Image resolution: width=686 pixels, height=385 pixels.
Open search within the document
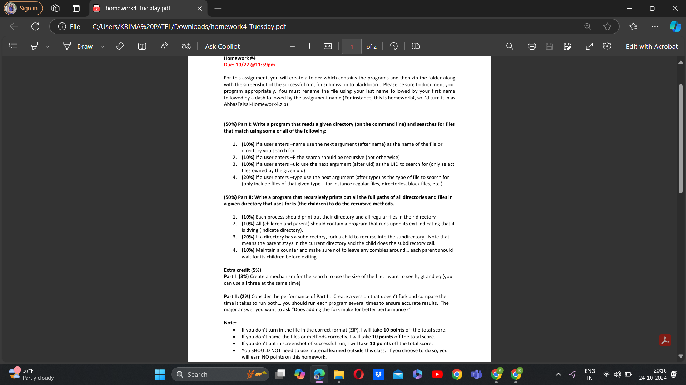509,46
